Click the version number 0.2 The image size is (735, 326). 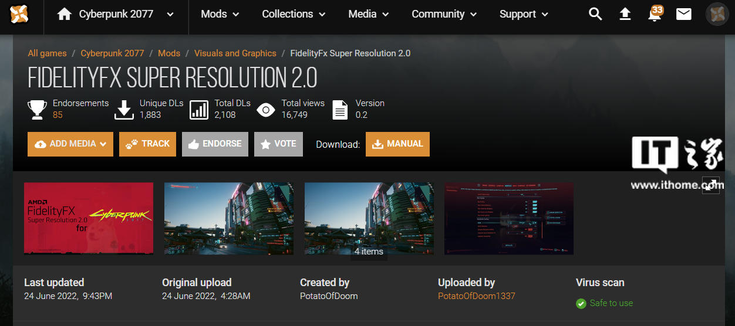tap(362, 115)
